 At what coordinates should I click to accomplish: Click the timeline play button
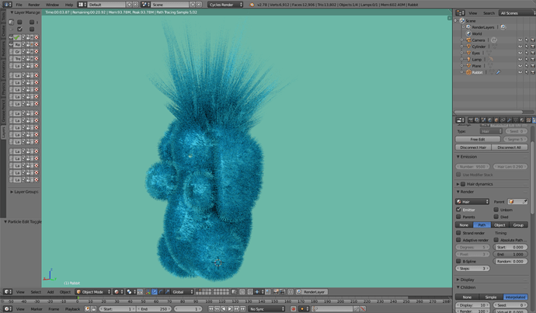tap(230, 309)
